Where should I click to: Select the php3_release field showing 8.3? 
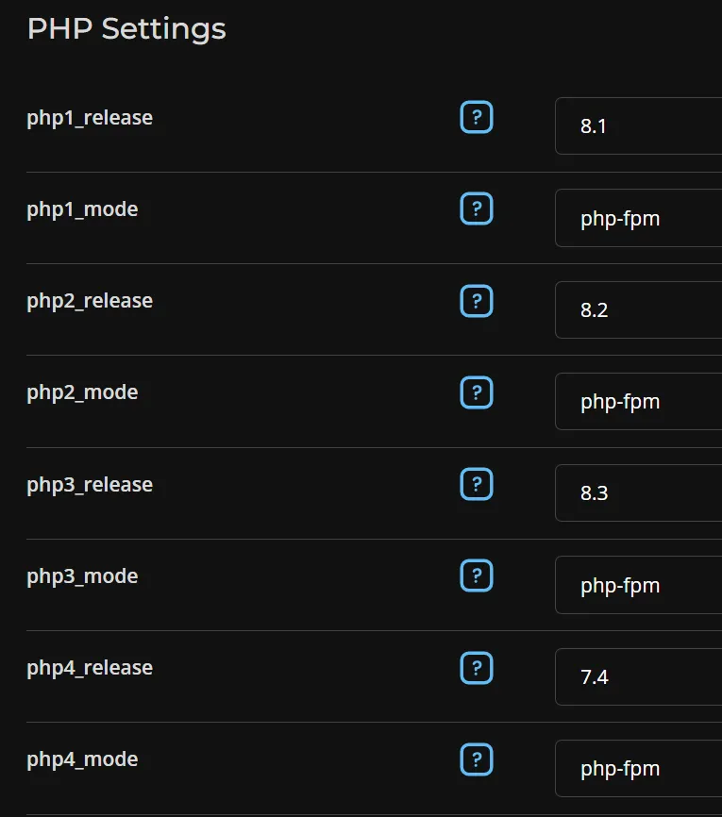638,492
